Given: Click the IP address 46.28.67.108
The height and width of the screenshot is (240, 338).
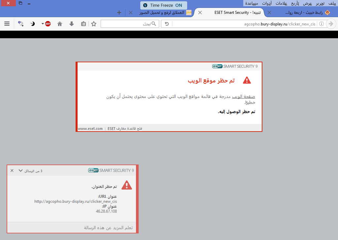Looking at the screenshot, I should (107, 211).
